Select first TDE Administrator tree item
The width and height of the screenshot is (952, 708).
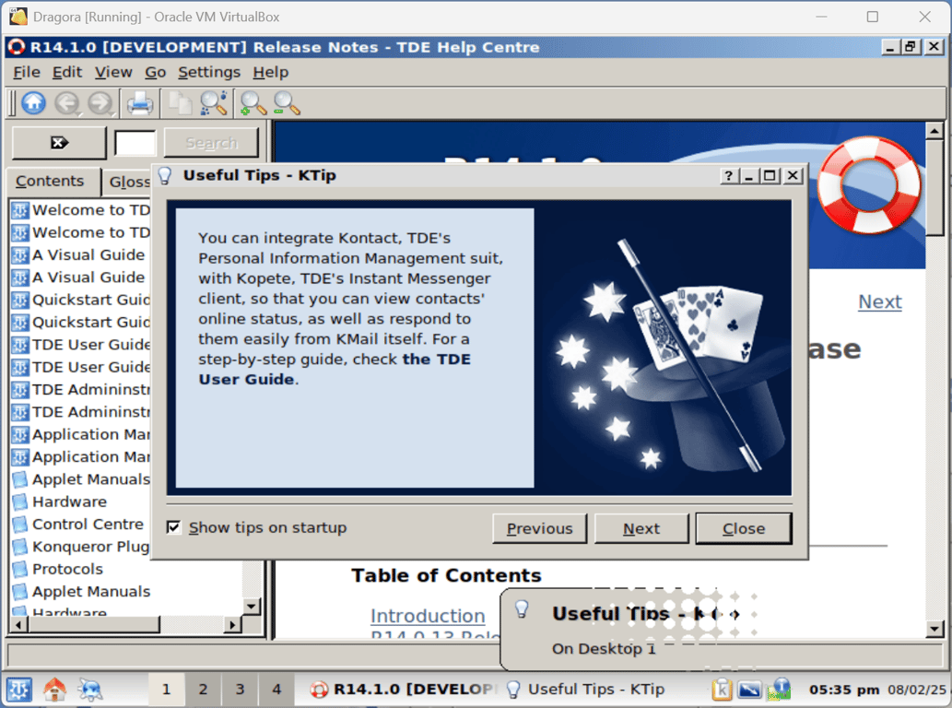(x=90, y=390)
